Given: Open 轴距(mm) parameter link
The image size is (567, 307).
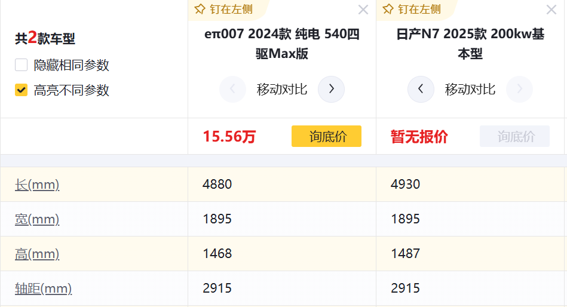Looking at the screenshot, I should point(43,288).
